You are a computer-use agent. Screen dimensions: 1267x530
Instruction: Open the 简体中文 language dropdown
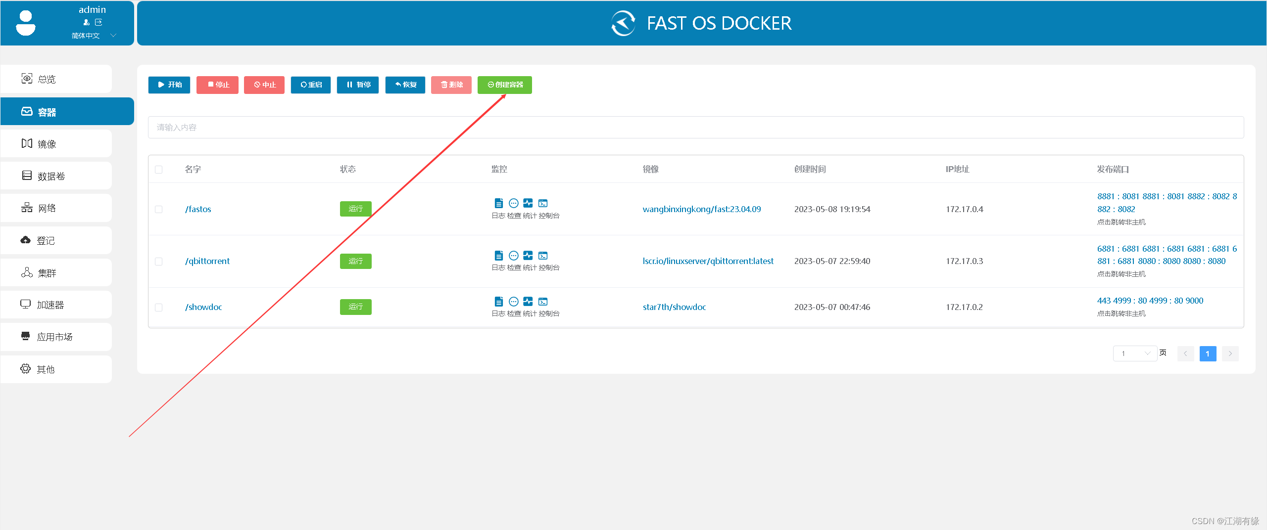[94, 36]
